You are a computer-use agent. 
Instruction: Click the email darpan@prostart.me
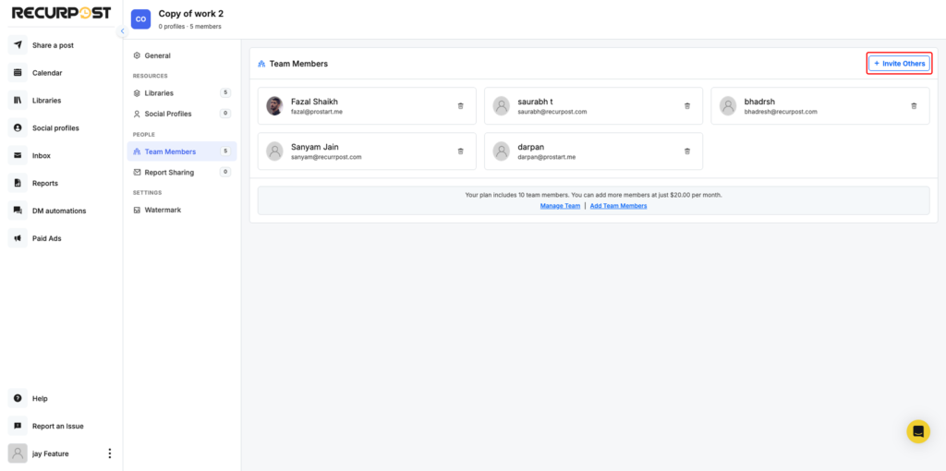(x=547, y=157)
